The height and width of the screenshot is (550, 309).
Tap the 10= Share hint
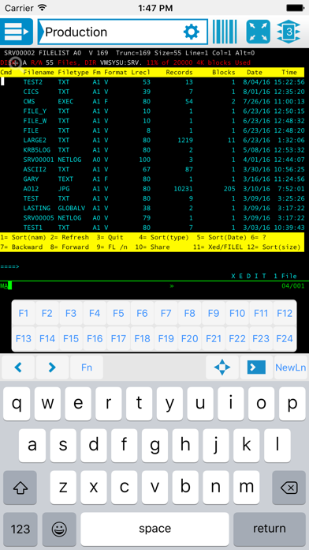pos(152,247)
